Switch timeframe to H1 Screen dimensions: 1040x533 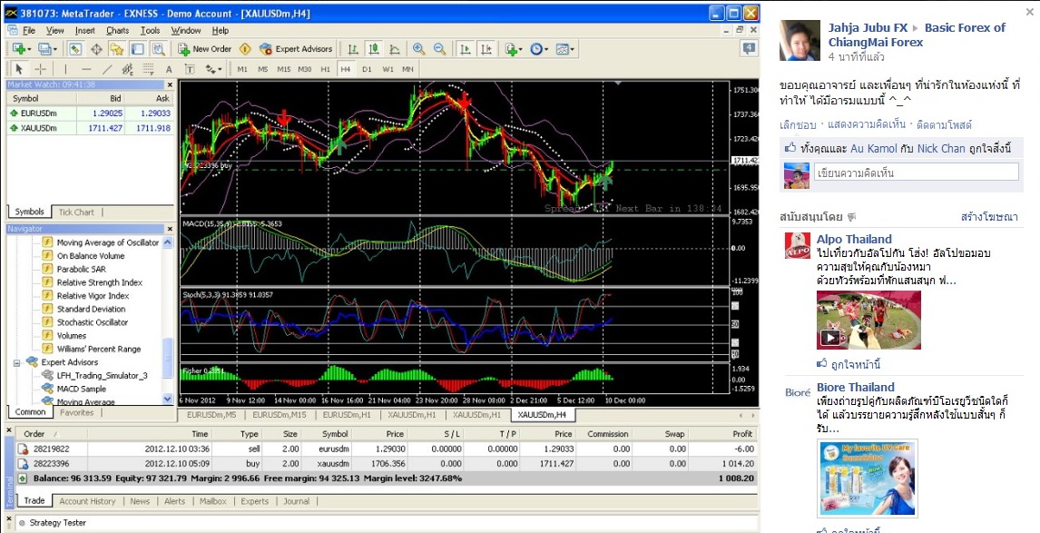point(325,69)
